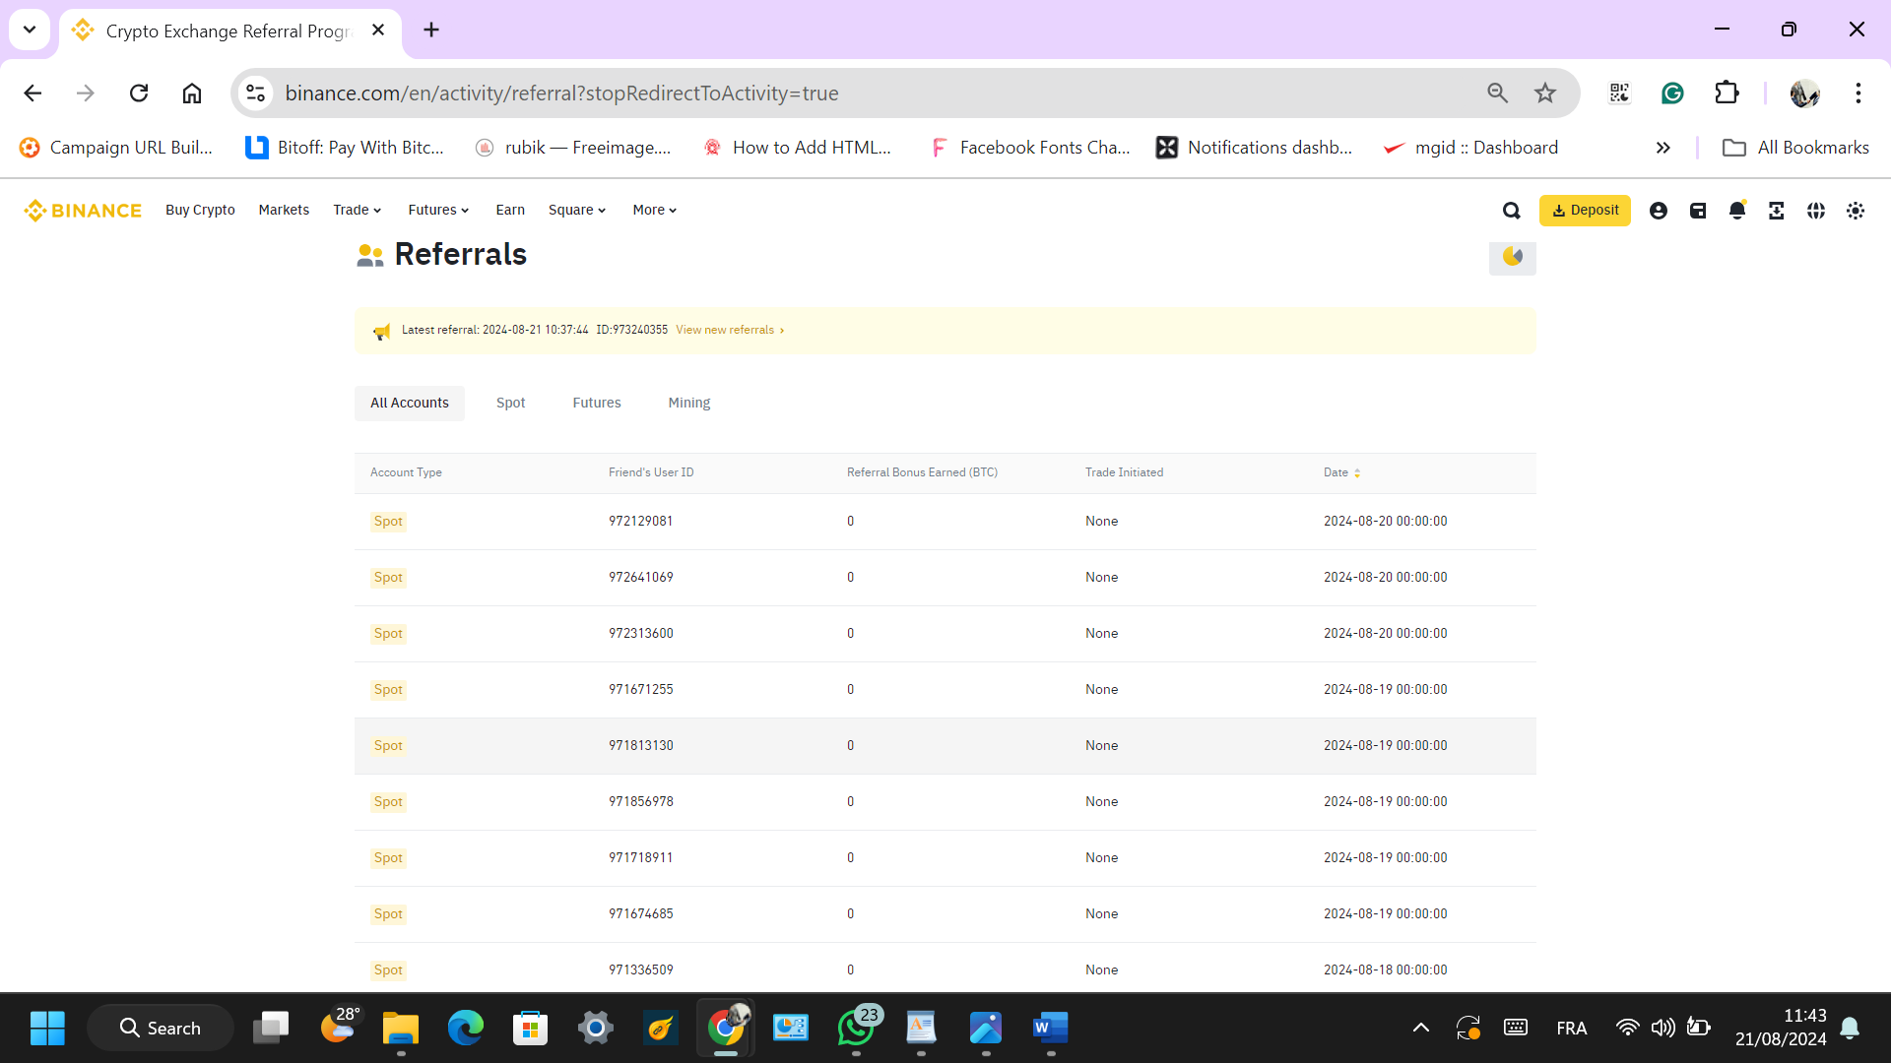The image size is (1891, 1063).
Task: Expand the Trade dropdown menu
Action: pyautogui.click(x=357, y=211)
